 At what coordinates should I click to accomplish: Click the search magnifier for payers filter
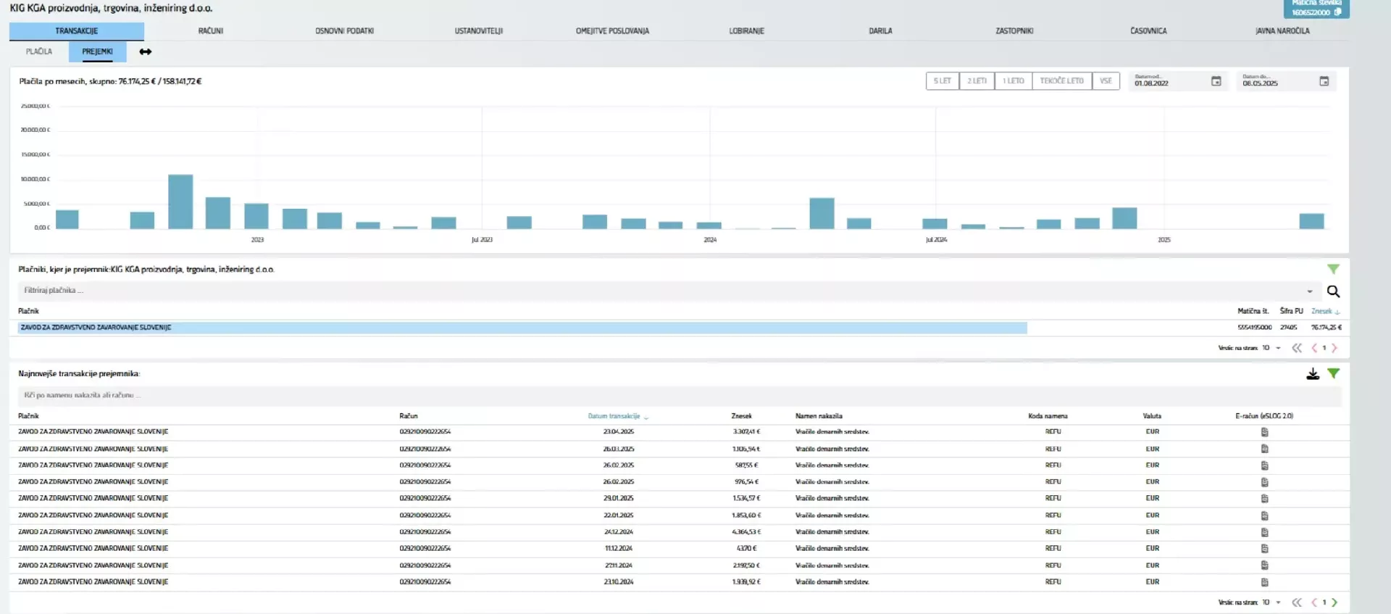1333,291
